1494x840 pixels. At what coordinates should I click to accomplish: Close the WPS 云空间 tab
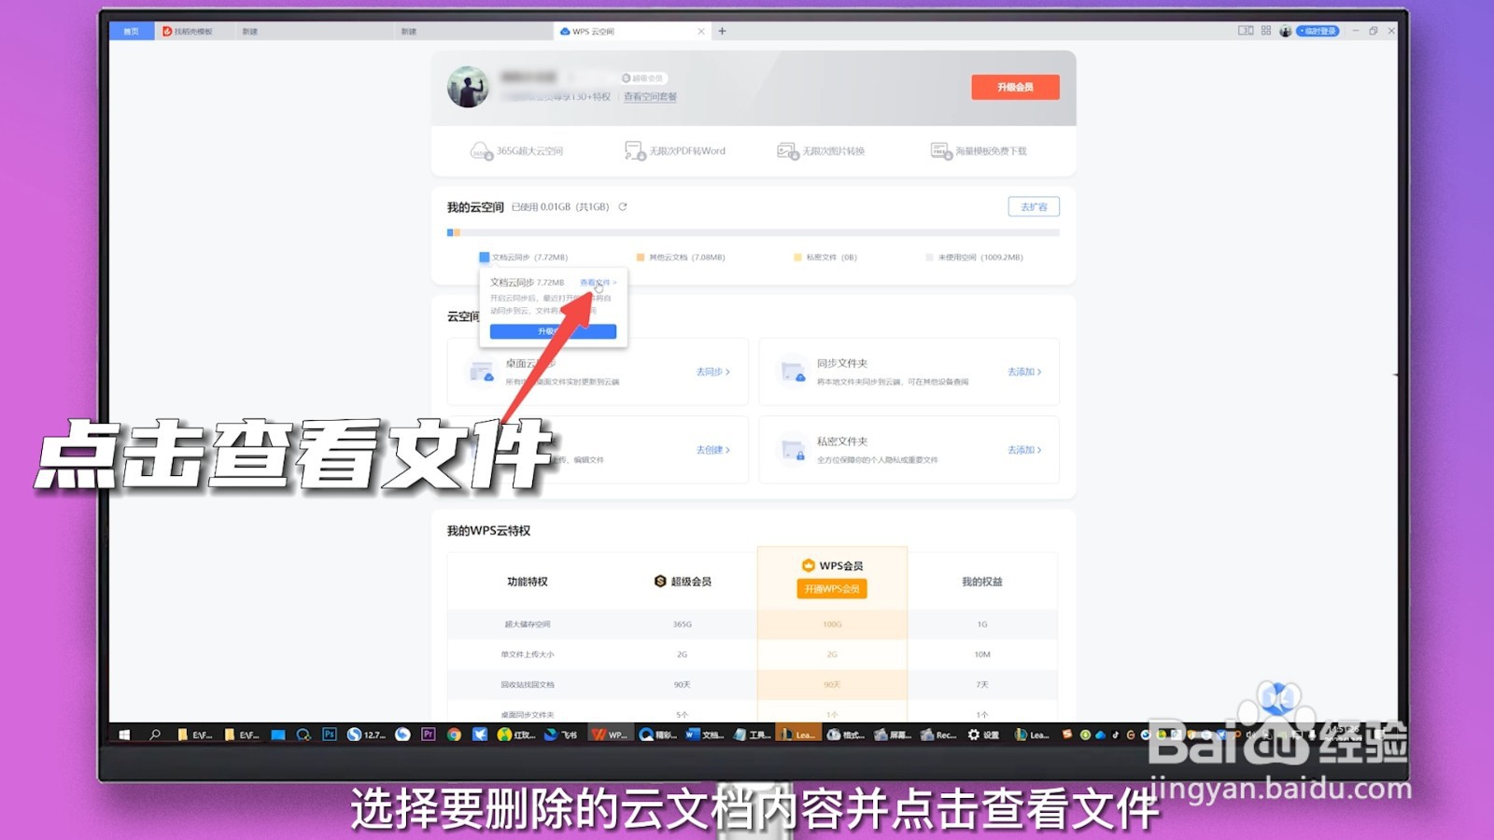[701, 31]
